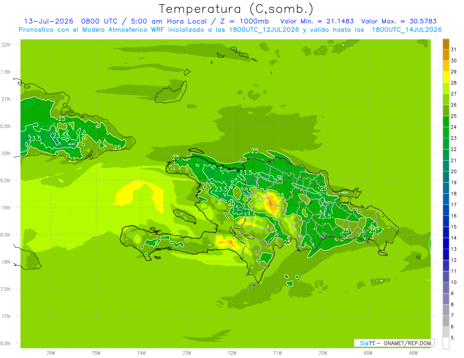Image resolution: width=464 pixels, height=358 pixels.
Task: Click the Valor Max. = 30.5783 text
Action: click(399, 21)
